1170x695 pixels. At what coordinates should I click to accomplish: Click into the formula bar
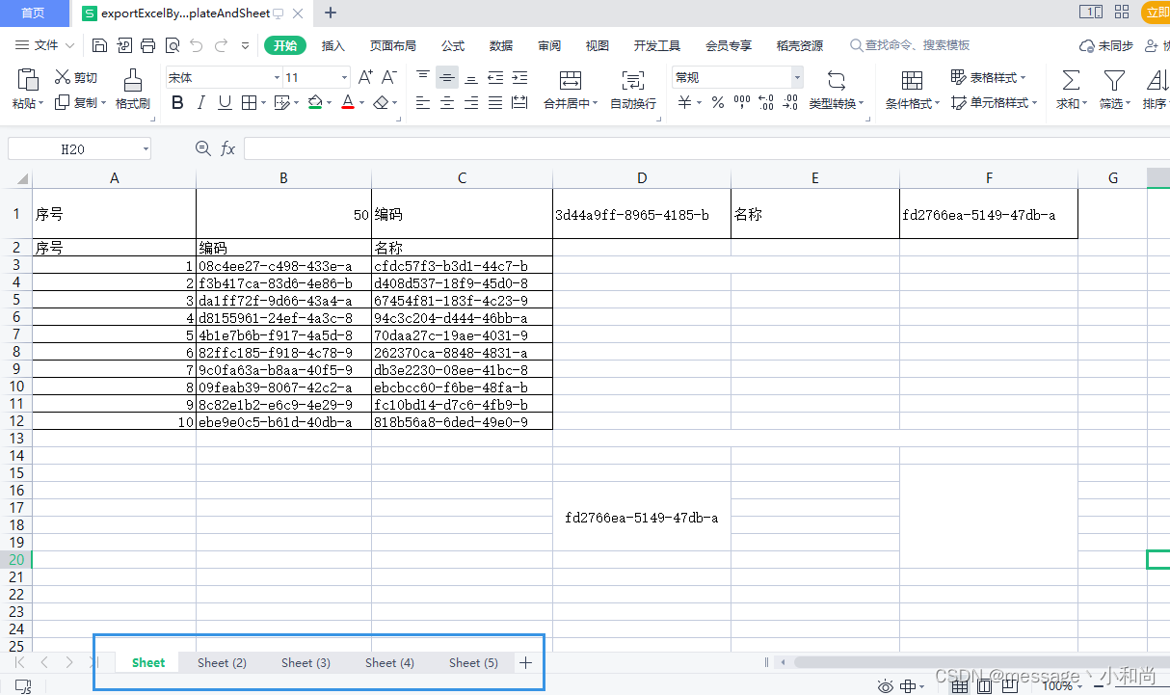tap(706, 148)
